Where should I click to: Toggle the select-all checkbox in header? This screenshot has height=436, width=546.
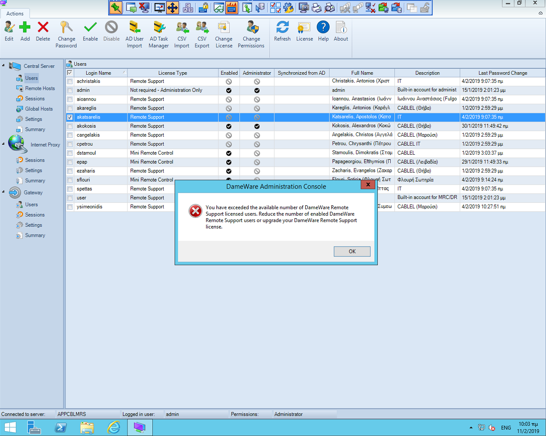[x=70, y=73]
